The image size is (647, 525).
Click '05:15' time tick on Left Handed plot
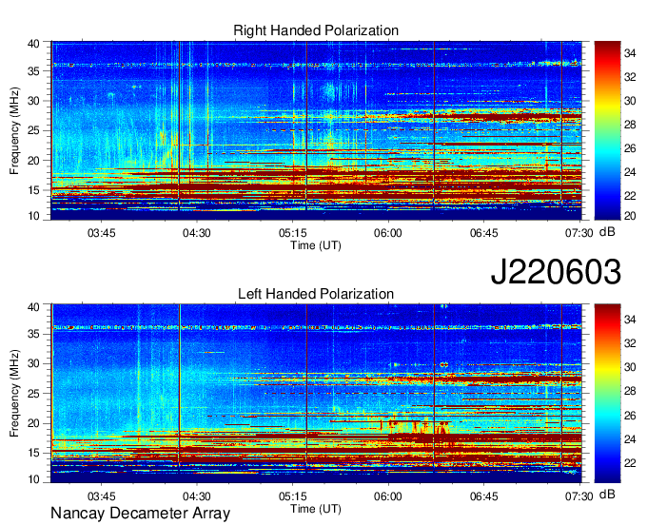[x=292, y=496]
